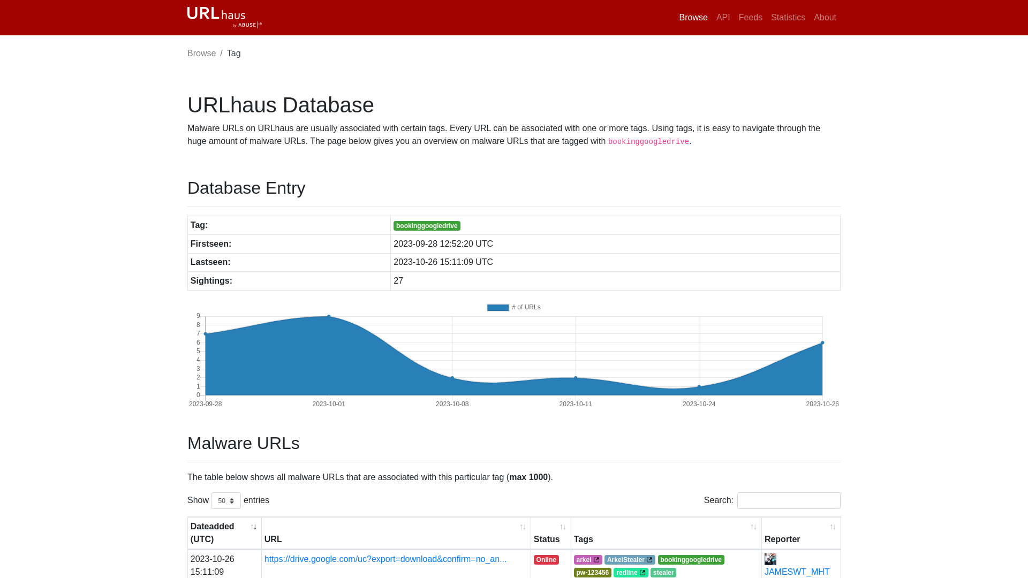Select the pw-123456 tag badge
The width and height of the screenshot is (1028, 578).
tap(592, 573)
